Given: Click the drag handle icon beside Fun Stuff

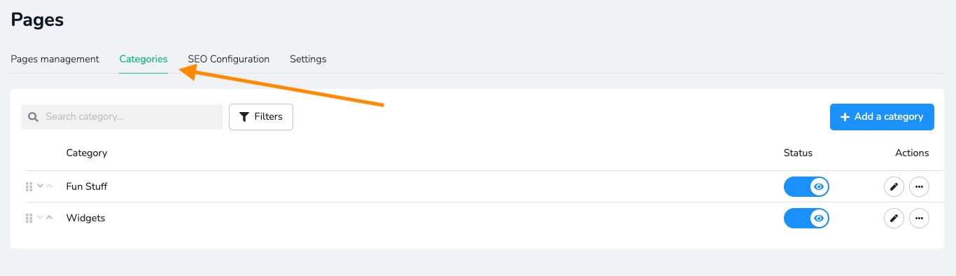Looking at the screenshot, I should pos(29,186).
